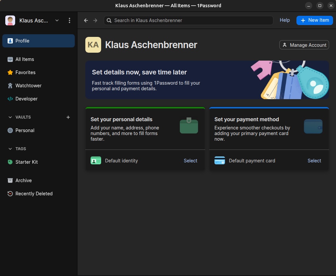Go to the Developer section
Image resolution: width=336 pixels, height=276 pixels.
coord(39,99)
